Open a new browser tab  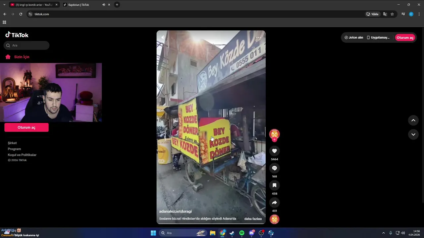[x=117, y=5]
